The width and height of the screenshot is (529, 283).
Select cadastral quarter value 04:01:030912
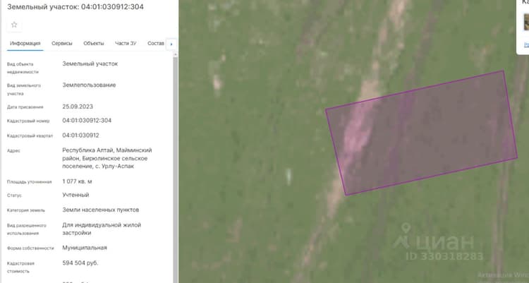pyautogui.click(x=80, y=136)
